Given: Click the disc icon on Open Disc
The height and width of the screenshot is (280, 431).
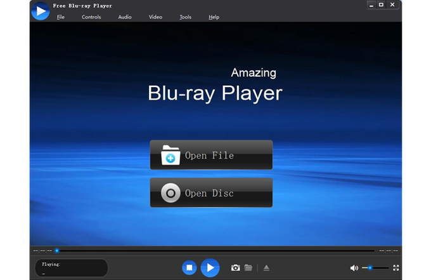Looking at the screenshot, I should [x=170, y=193].
